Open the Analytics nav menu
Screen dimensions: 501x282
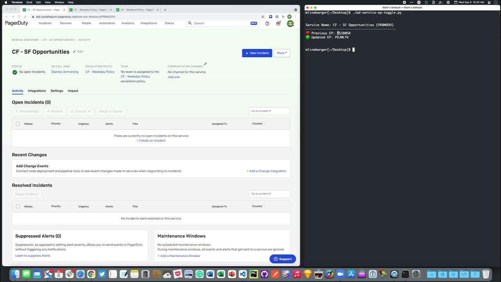pos(128,23)
